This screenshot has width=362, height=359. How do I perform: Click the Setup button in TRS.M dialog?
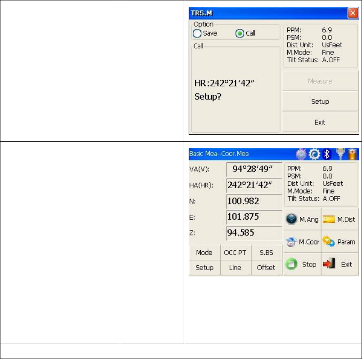pos(320,101)
